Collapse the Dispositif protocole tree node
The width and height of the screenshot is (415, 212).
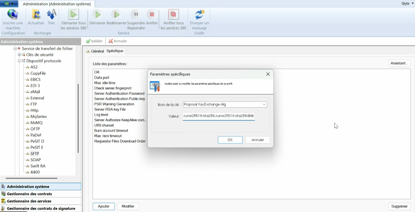coord(19,61)
